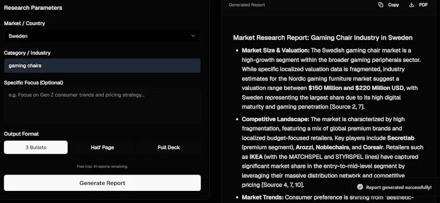The width and height of the screenshot is (440, 203).
Task: Click the Specific Focus optional text area
Action: (x=102, y=106)
